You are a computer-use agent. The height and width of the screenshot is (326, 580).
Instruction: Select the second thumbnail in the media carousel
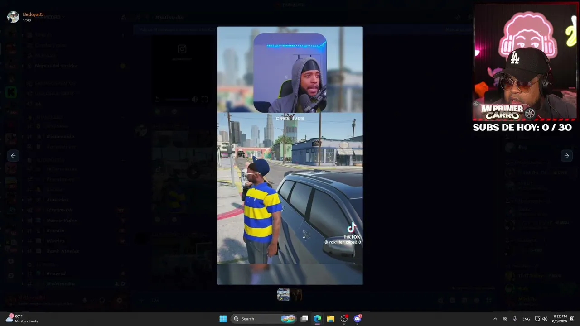tap(296, 295)
